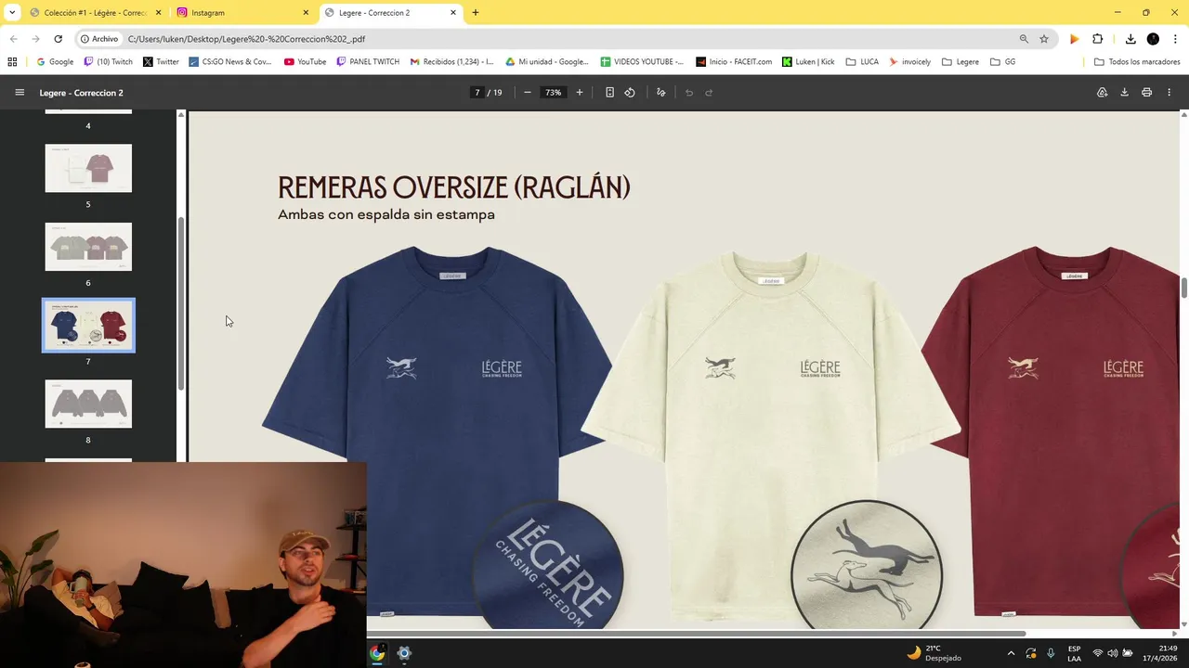
Task: Open the YouTube bookmark
Action: [305, 62]
